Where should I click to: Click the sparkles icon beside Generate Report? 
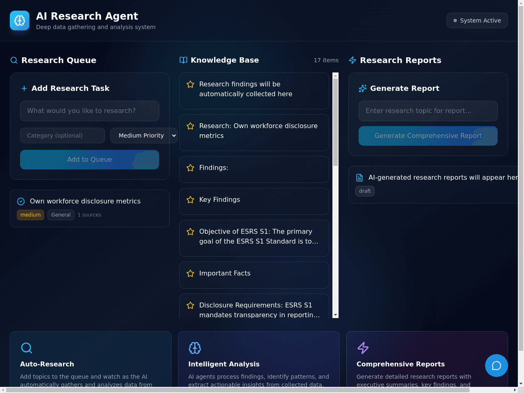tap(363, 88)
